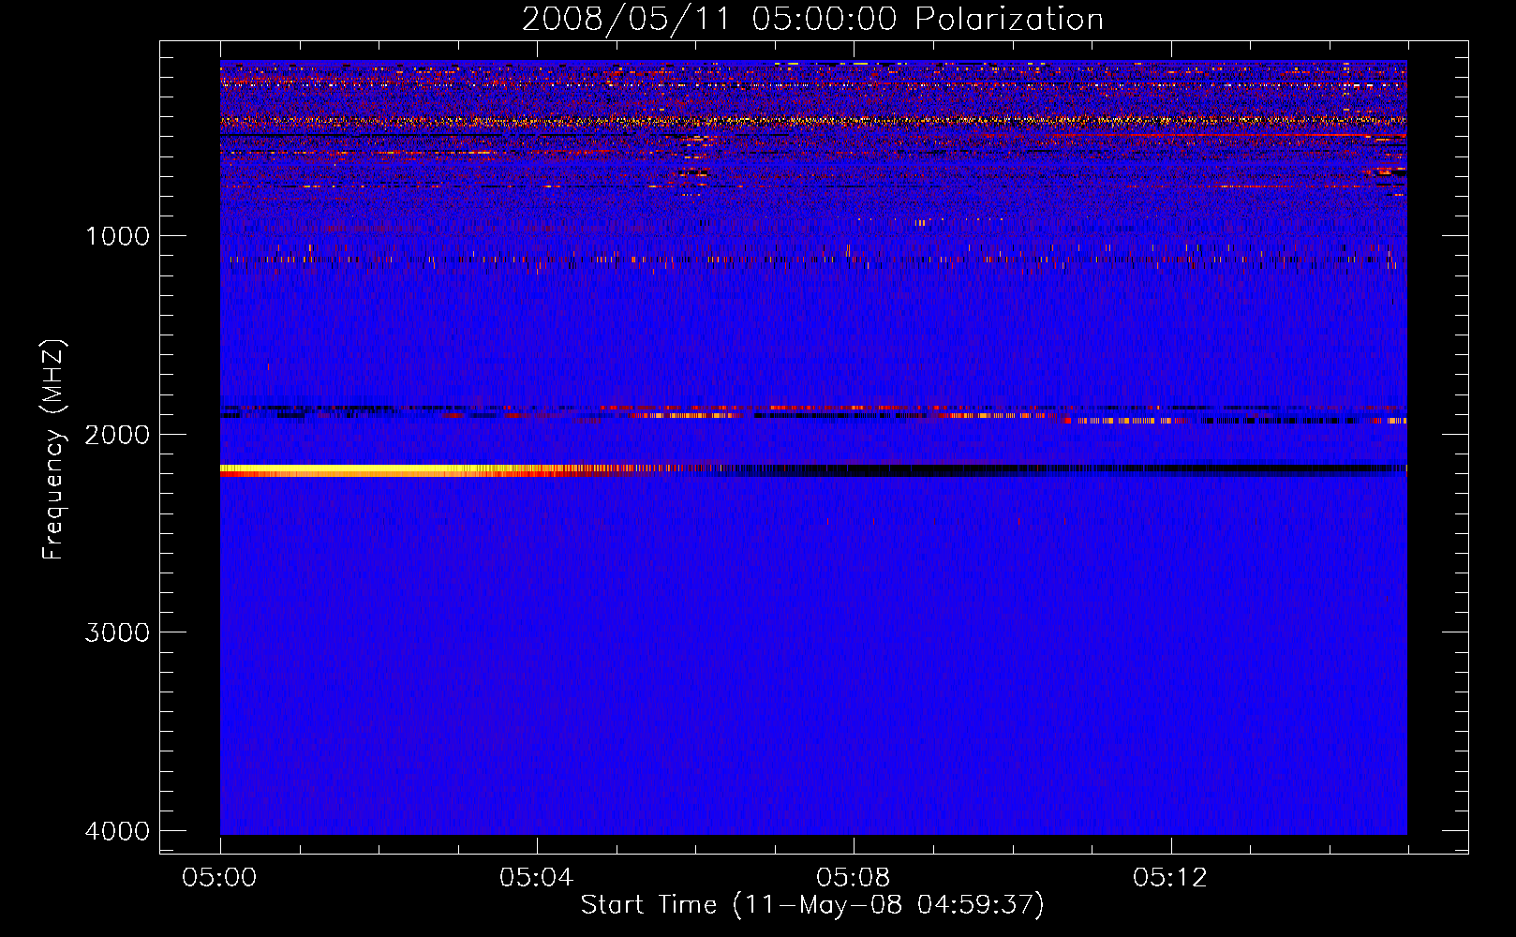Select the 4000 frequency tick label
This screenshot has width=1516, height=937.
pyautogui.click(x=117, y=831)
